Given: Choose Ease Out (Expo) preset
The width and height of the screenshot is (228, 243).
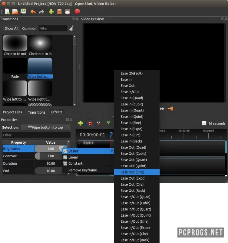Looking at the screenshot, I should (137, 178).
